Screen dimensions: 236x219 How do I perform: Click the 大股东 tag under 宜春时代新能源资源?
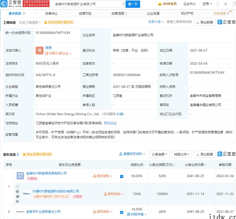tap(32, 179)
